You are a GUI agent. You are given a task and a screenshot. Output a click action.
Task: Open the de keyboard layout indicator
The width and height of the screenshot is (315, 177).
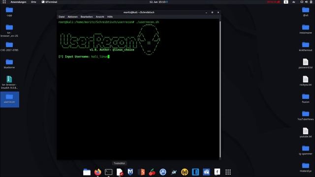tap(294, 2)
